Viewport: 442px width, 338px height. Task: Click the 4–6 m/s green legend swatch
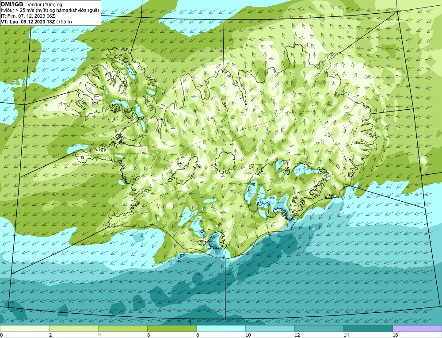[122, 328]
